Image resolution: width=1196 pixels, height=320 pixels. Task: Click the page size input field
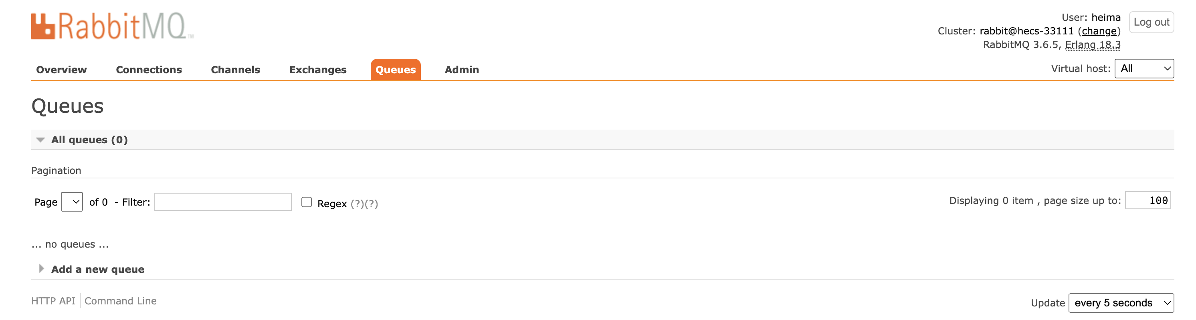tap(1148, 200)
